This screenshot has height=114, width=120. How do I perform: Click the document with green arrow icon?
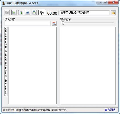point(21,13)
